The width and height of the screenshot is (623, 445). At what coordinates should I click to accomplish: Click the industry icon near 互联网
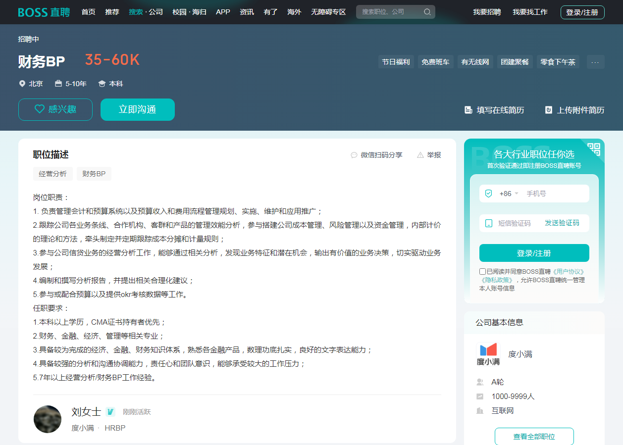point(479,411)
